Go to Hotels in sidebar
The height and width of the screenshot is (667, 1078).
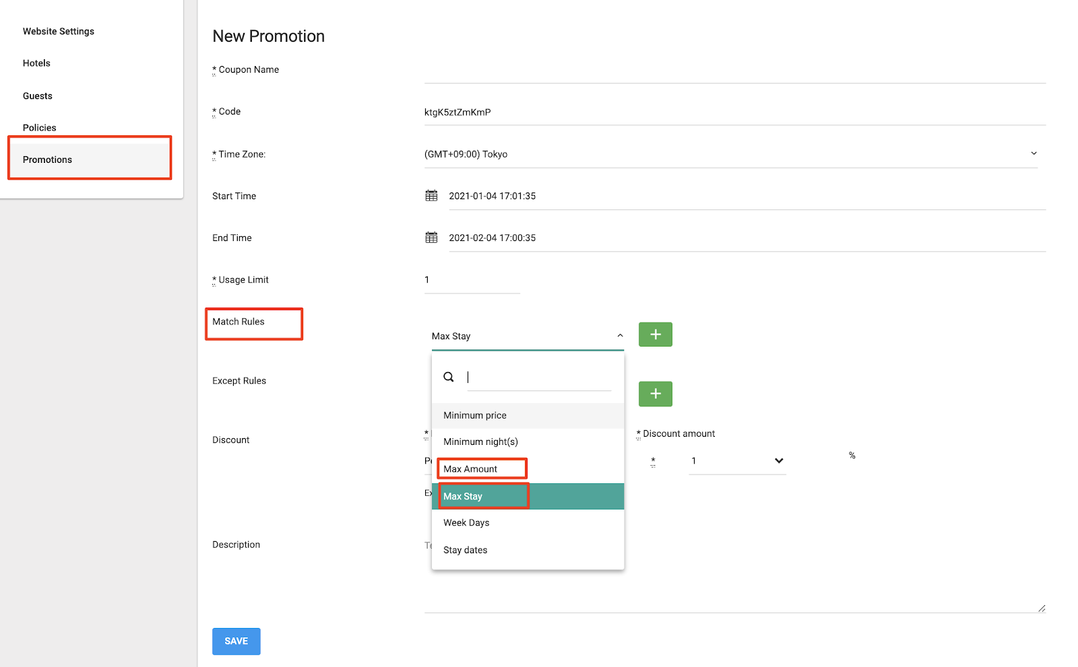click(x=36, y=63)
